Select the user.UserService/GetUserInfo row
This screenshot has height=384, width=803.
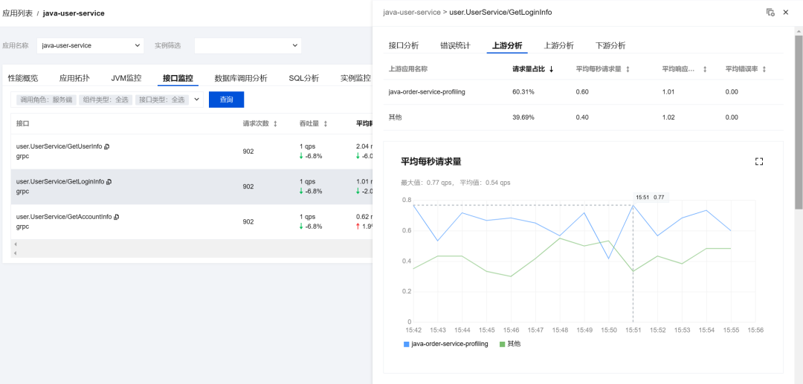coord(192,152)
